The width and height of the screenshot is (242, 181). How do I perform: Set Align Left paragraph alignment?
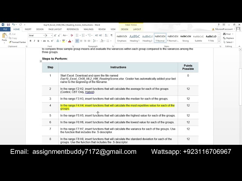click(x=77, y=41)
